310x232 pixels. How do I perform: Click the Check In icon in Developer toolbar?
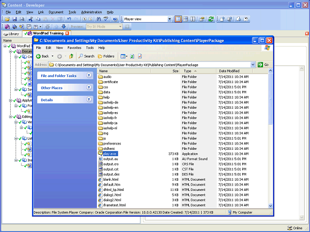tap(222, 19)
